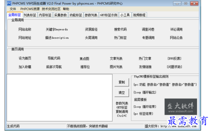
Task: Click the 网站地址 label
Action: point(25,38)
